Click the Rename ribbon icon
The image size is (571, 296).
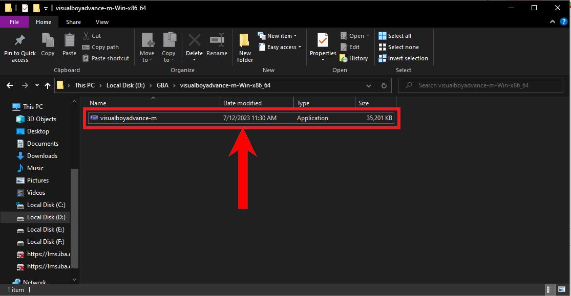217,40
